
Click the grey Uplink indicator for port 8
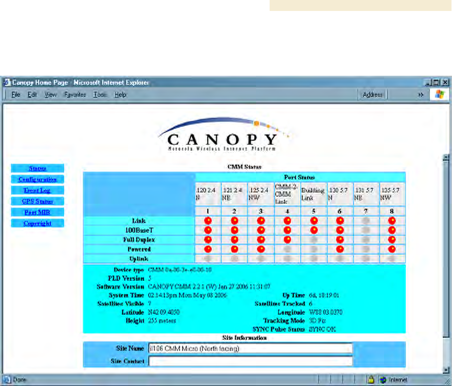tap(392, 259)
